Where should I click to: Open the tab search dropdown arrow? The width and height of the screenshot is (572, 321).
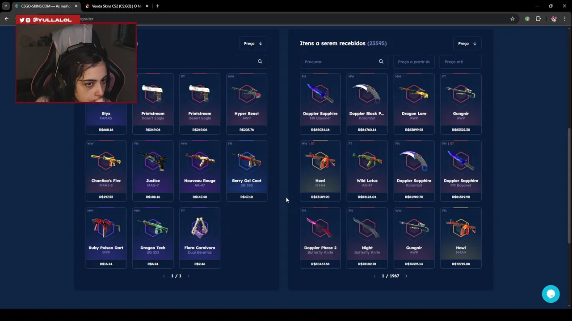[6, 6]
